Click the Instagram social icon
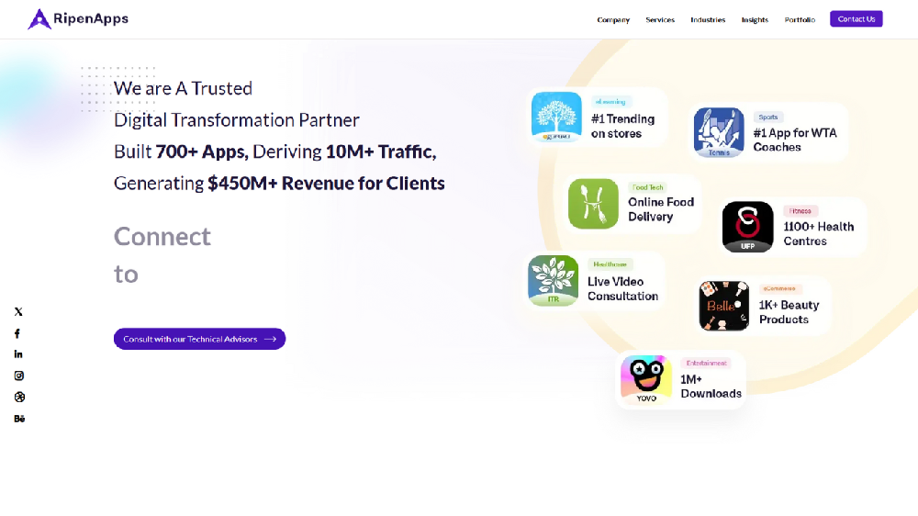The width and height of the screenshot is (918, 516). 18,376
